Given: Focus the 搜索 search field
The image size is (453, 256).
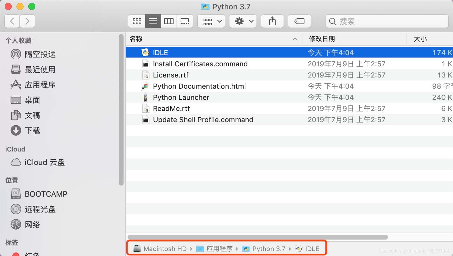Looking at the screenshot, I should (x=387, y=21).
